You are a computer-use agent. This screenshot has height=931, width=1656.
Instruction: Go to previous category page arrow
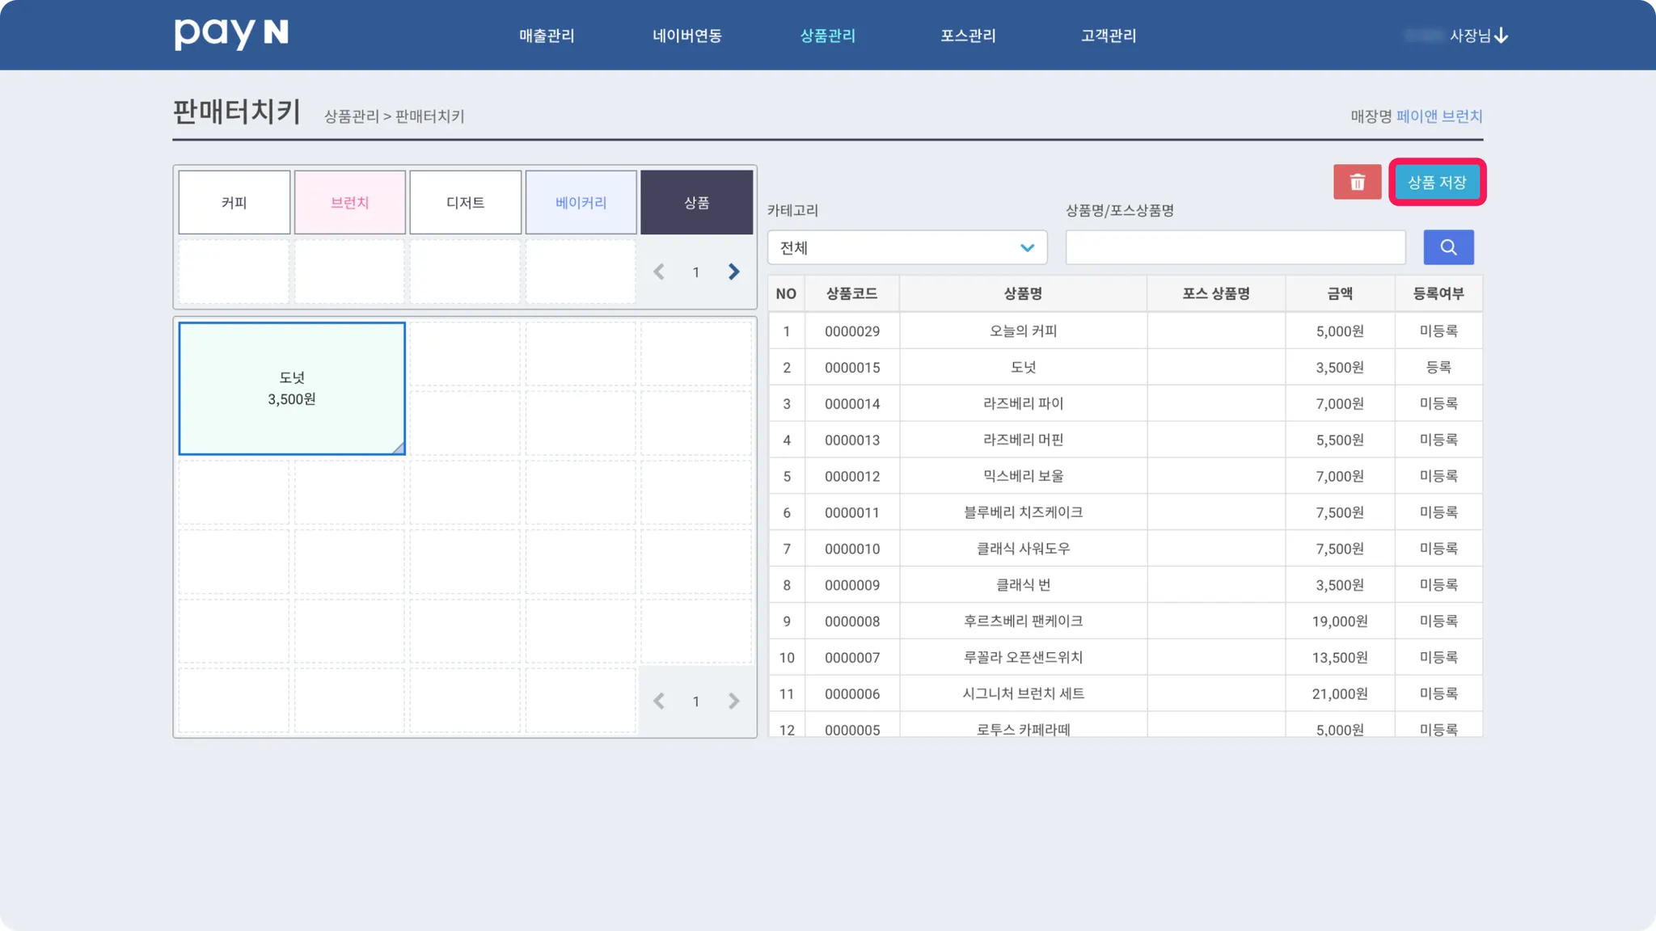point(659,272)
